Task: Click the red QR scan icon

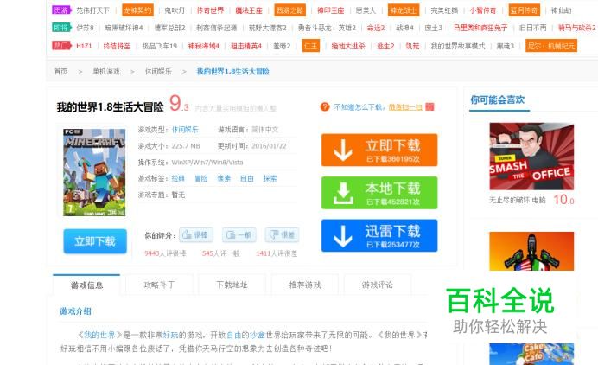Action: [429, 106]
